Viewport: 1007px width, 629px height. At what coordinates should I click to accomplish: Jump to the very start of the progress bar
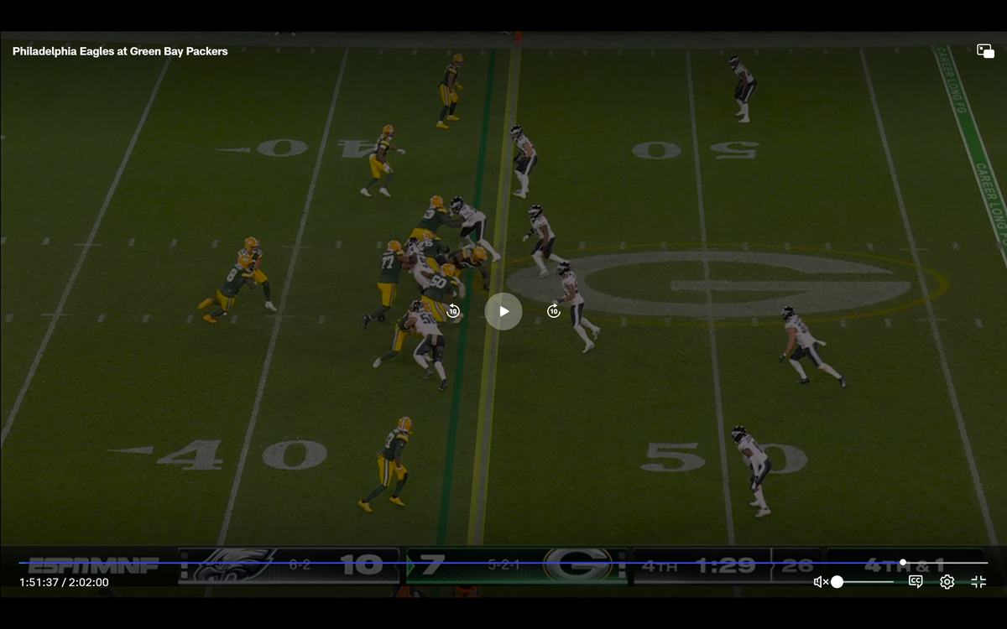coord(20,563)
